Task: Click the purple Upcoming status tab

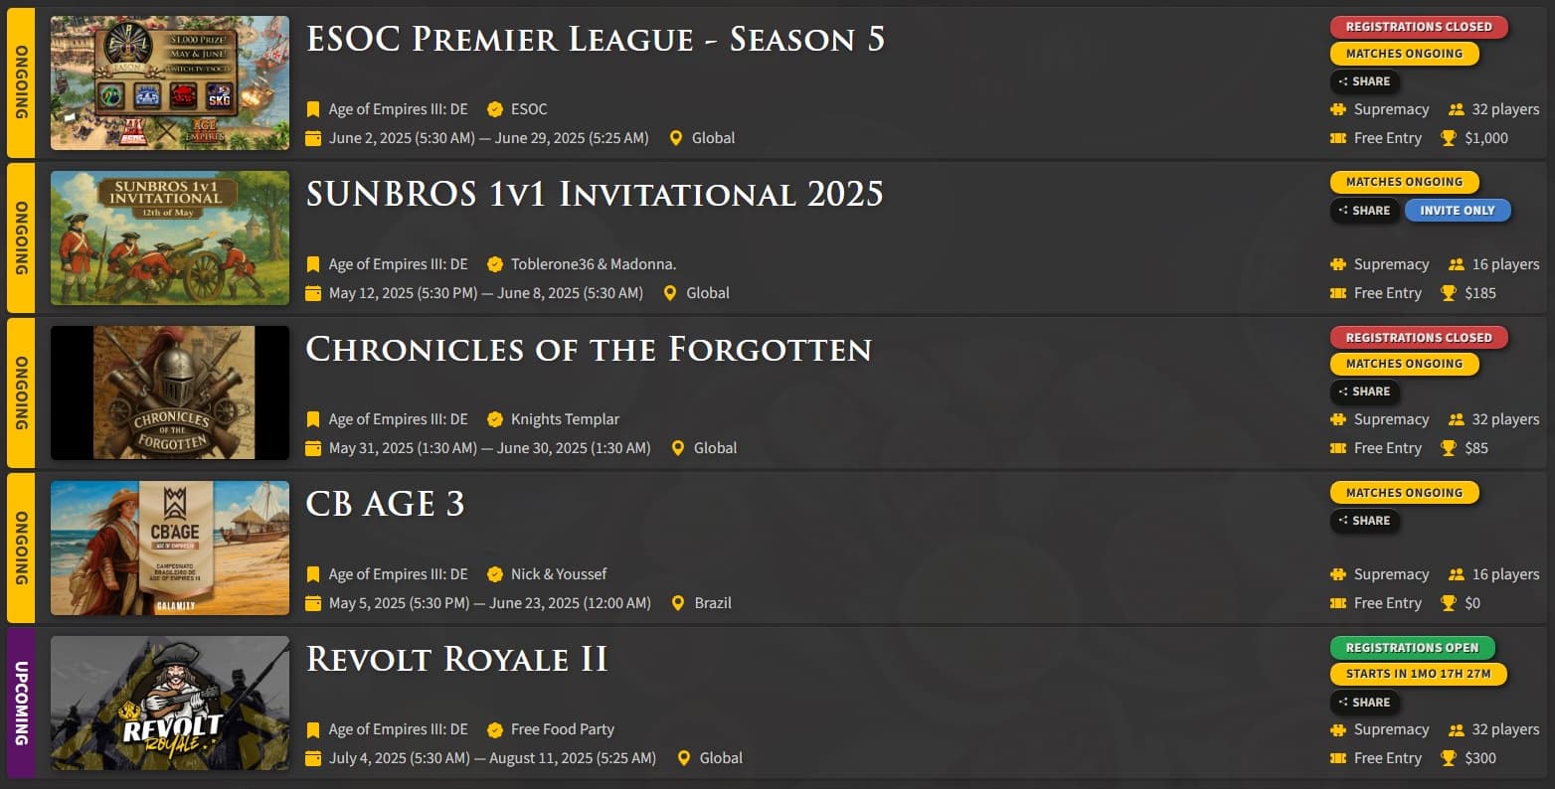Action: pos(21,703)
